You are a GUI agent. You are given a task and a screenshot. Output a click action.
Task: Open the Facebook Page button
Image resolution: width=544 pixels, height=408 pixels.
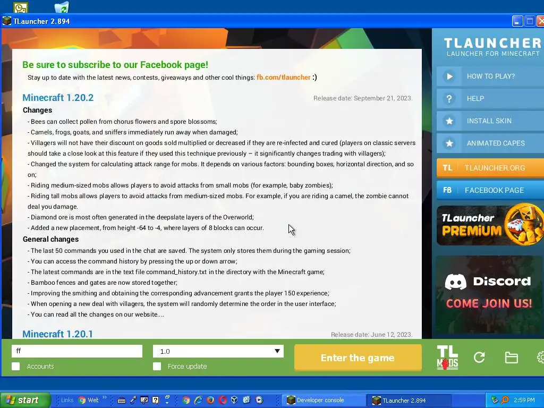click(490, 190)
